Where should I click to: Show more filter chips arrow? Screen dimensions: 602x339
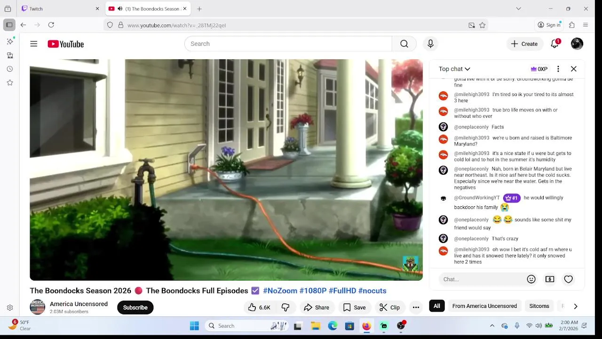[x=576, y=307]
